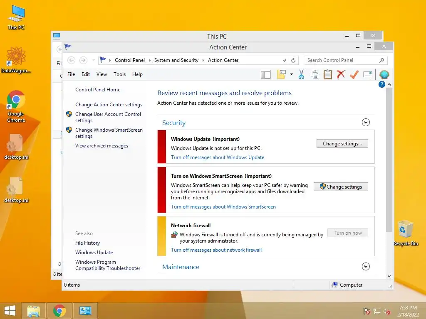
Task: Click the Copy toolbar icon
Action: (315, 74)
